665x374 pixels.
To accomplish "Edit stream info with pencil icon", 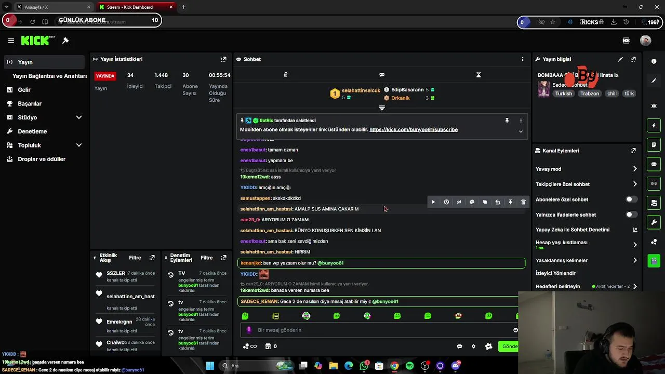I will [620, 59].
